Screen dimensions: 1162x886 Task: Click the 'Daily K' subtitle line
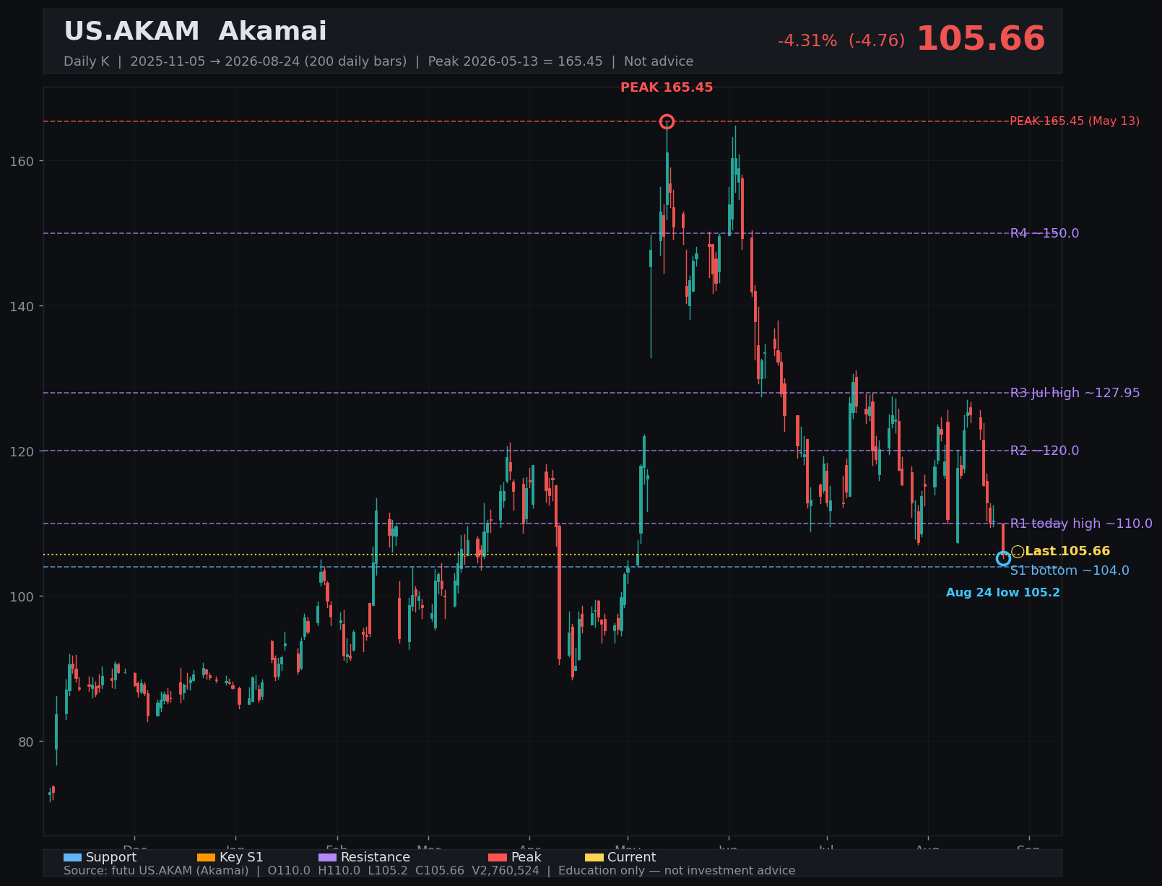click(x=378, y=61)
